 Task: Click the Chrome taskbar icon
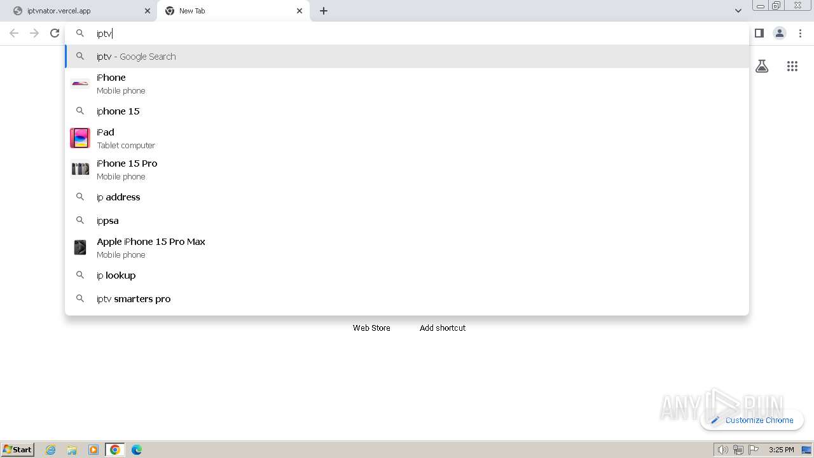point(115,450)
